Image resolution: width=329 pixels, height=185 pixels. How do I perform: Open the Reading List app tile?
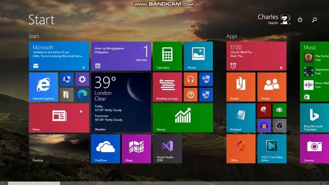point(167,87)
